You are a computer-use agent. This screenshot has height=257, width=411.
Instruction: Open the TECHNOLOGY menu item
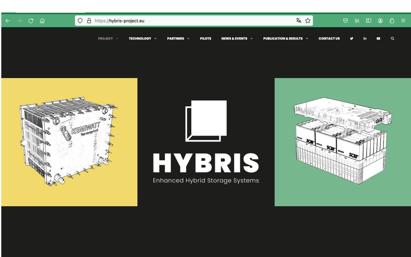[x=140, y=38]
